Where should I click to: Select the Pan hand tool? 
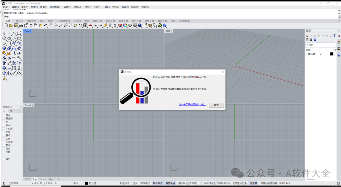(51, 26)
